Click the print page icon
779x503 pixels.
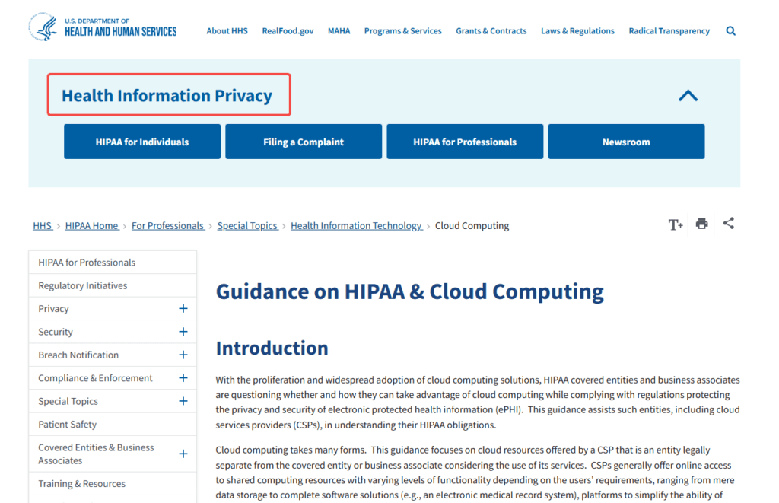click(x=701, y=224)
